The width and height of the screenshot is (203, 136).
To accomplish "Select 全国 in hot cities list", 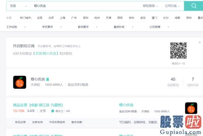I will pyautogui.click(x=39, y=18).
